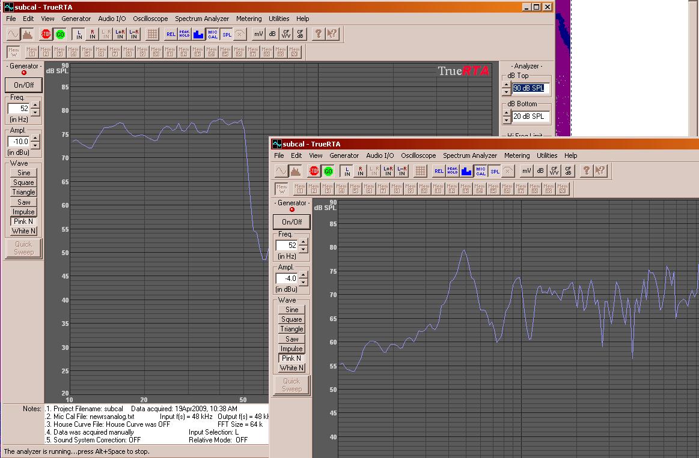The width and height of the screenshot is (699, 458).
Task: Open the Generator menu in the back window
Action: [76, 19]
